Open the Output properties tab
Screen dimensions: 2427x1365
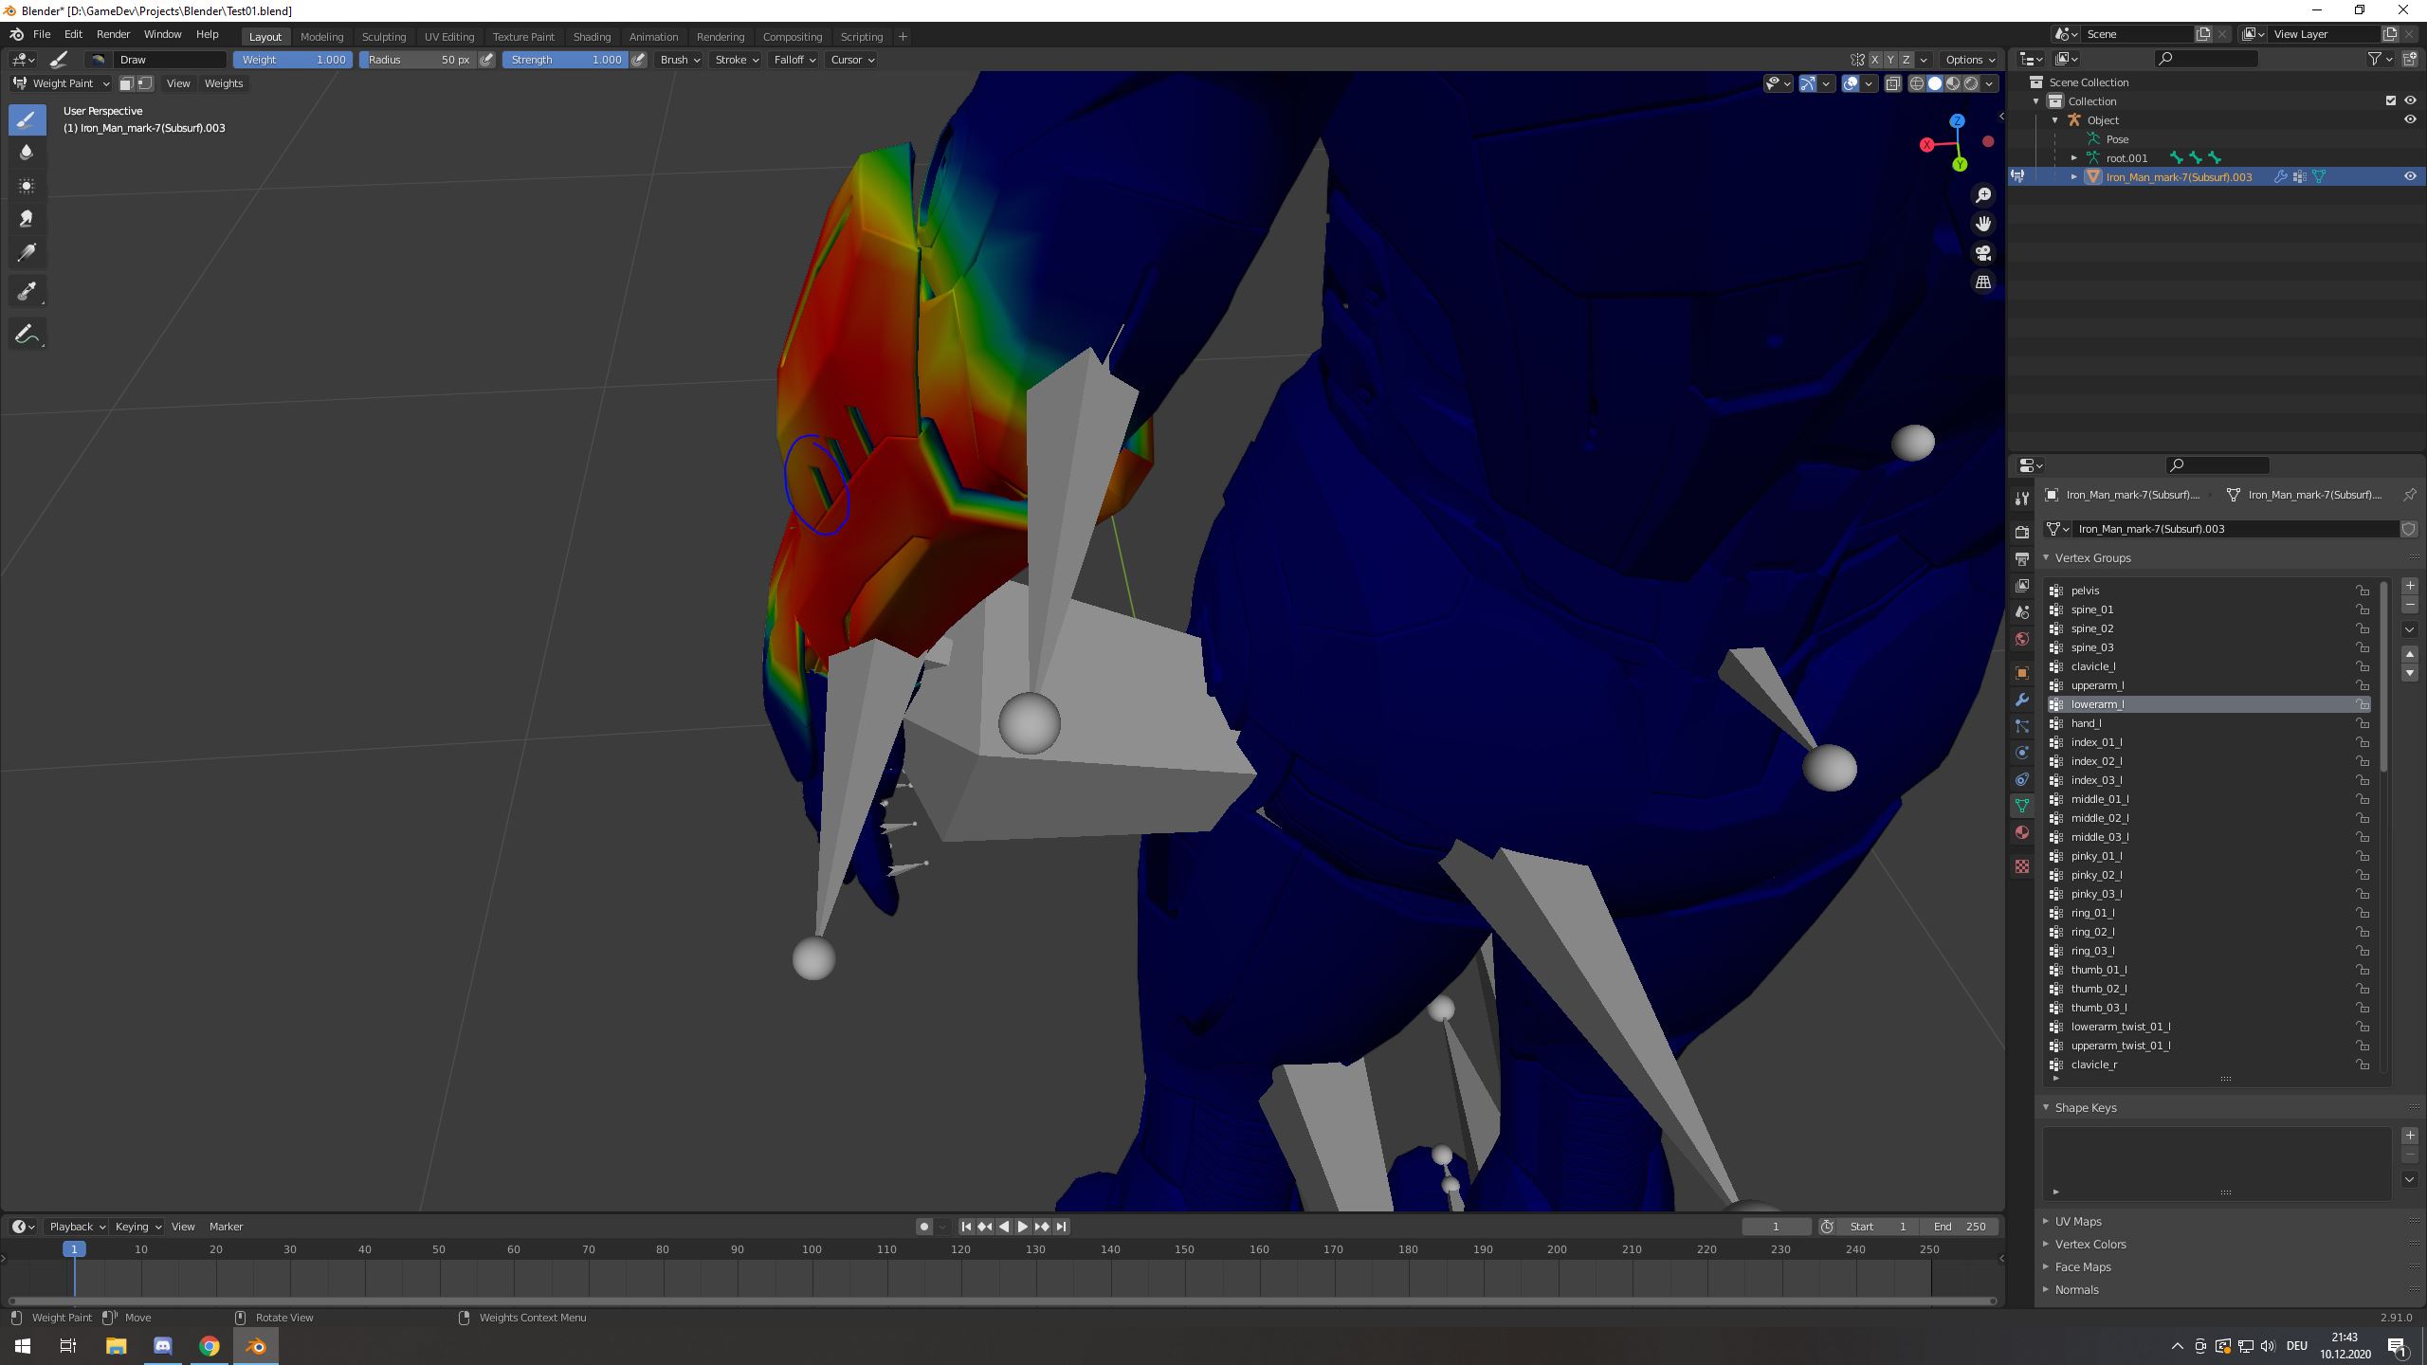tap(2022, 558)
